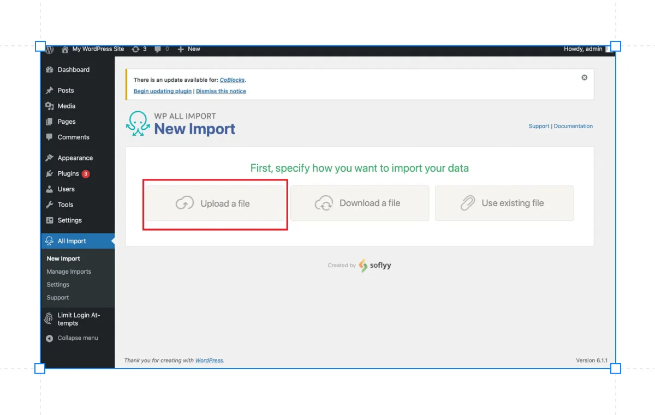
Task: Open the New content menu
Action: pyautogui.click(x=189, y=49)
